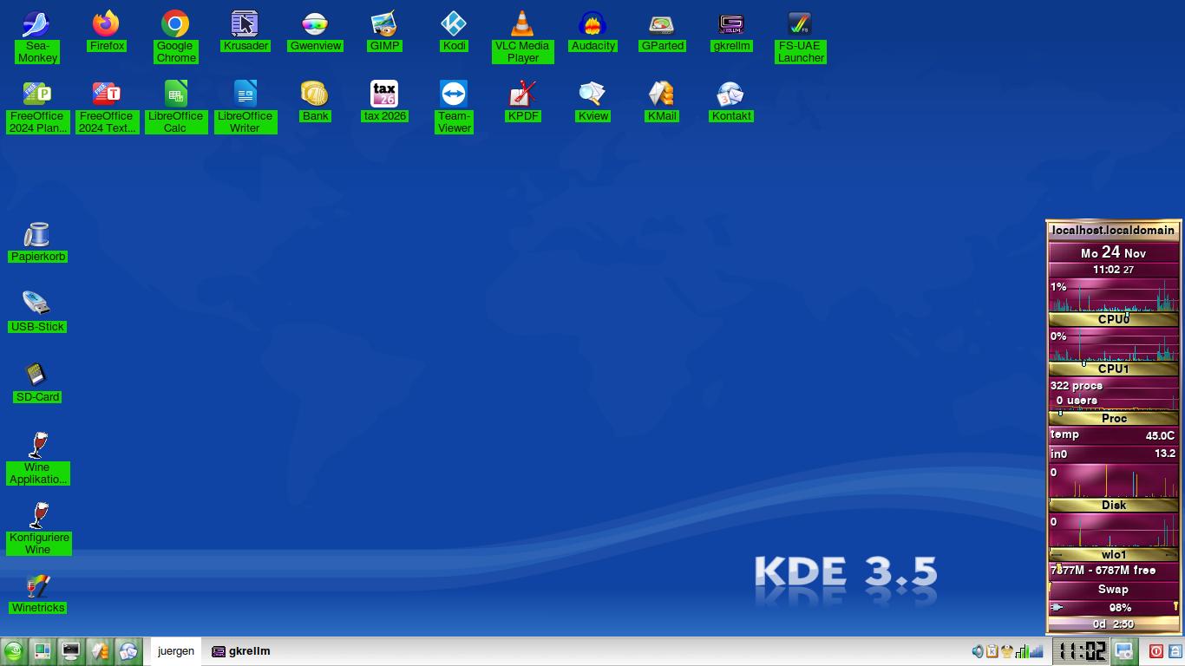Open Klipper clipboard tray icon
Screen dimensions: 1185x666
(x=992, y=651)
